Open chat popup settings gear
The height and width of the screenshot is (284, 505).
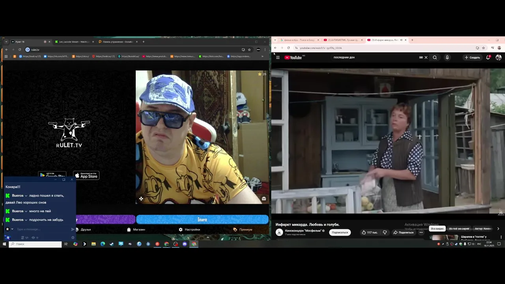pyautogui.click(x=73, y=237)
